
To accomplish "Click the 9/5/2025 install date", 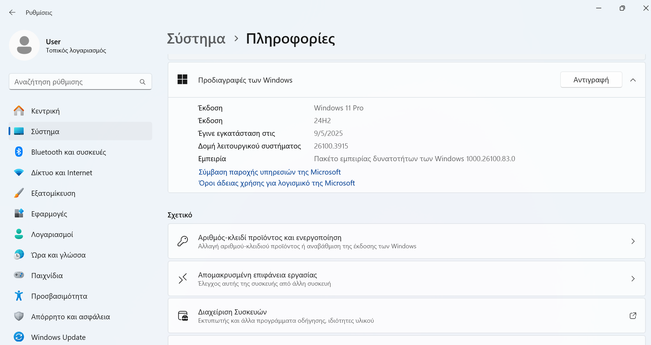I will pos(328,133).
